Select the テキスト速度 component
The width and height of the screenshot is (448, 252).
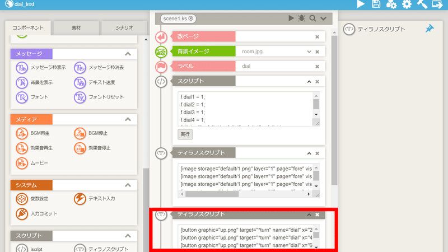[x=95, y=82]
